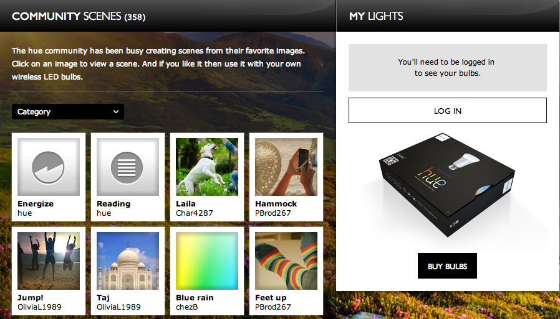Choose the Blue rain gradient scene
The width and height of the screenshot is (560, 319).
(x=207, y=261)
